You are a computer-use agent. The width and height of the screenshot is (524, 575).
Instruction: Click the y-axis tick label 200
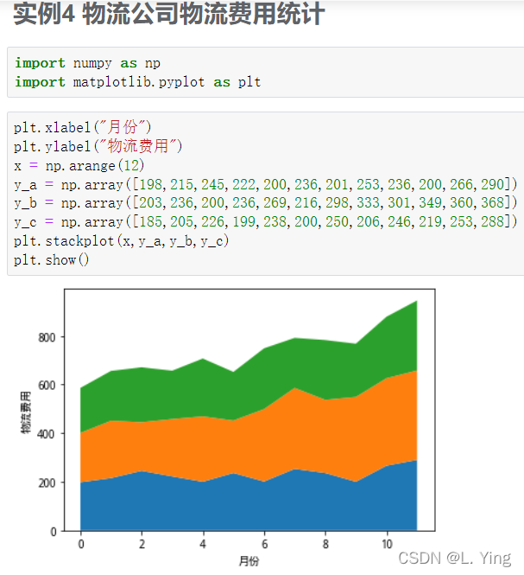tap(47, 483)
